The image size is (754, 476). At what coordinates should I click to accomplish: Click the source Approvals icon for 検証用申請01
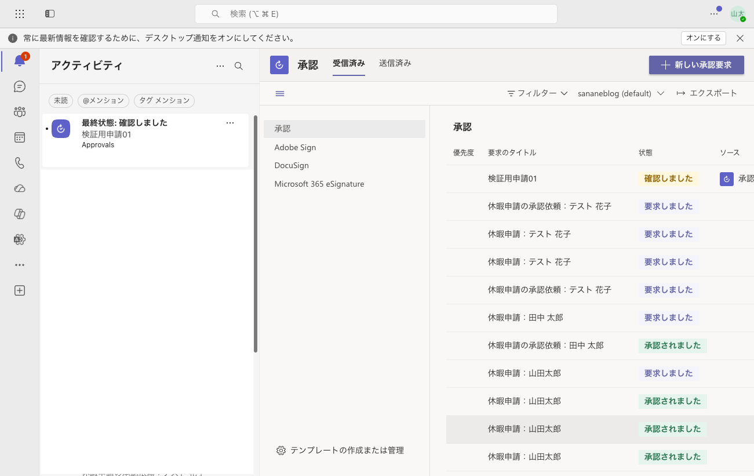pos(727,179)
